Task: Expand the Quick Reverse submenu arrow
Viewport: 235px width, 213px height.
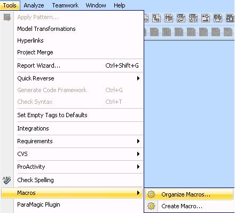Action: click(138, 78)
